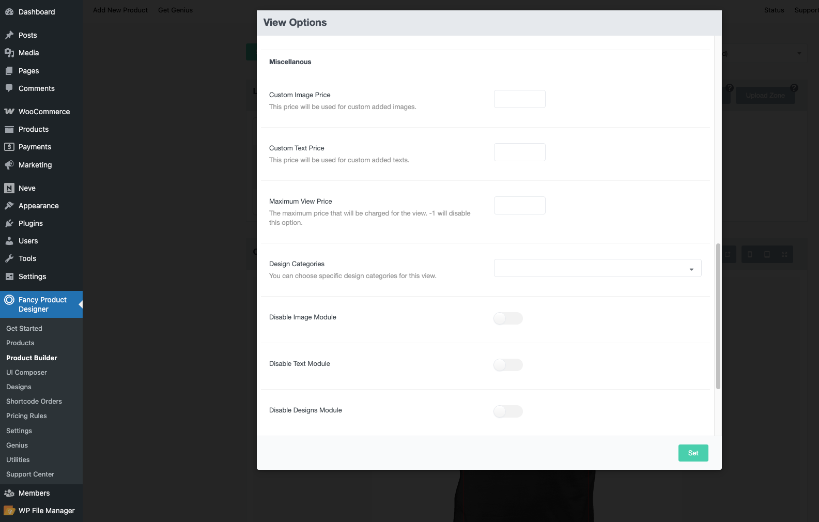Open Fancy Product Designer Settings submenu item
Image resolution: width=819 pixels, height=522 pixels.
[x=19, y=431]
